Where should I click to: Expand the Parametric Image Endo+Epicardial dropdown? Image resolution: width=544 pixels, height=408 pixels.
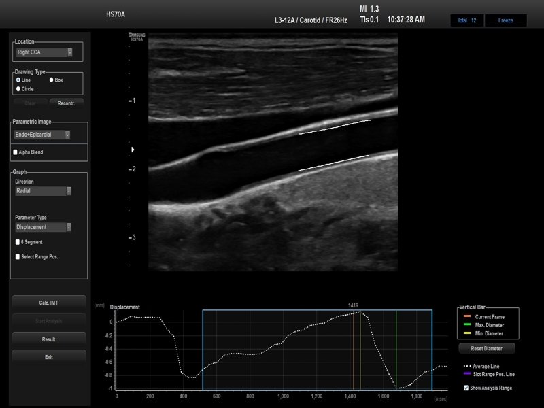point(43,135)
